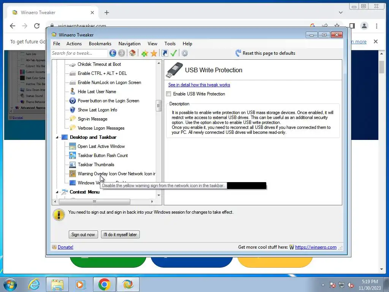Click the tree vertical scrollbar thumb
Screen dimensions: 389x292
point(158,106)
